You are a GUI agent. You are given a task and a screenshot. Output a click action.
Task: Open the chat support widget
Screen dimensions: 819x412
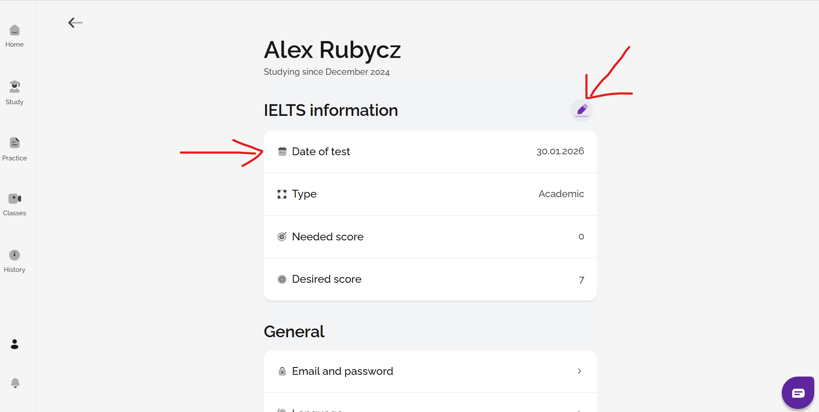click(798, 393)
